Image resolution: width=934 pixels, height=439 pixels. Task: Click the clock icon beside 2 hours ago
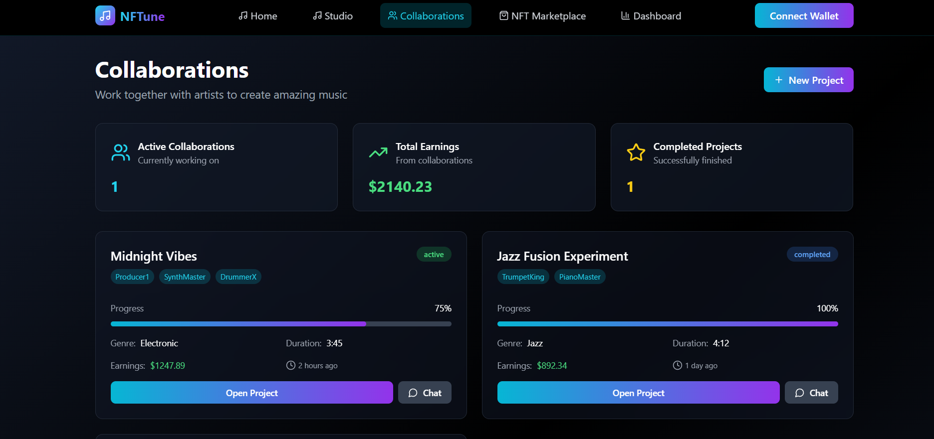coord(291,365)
